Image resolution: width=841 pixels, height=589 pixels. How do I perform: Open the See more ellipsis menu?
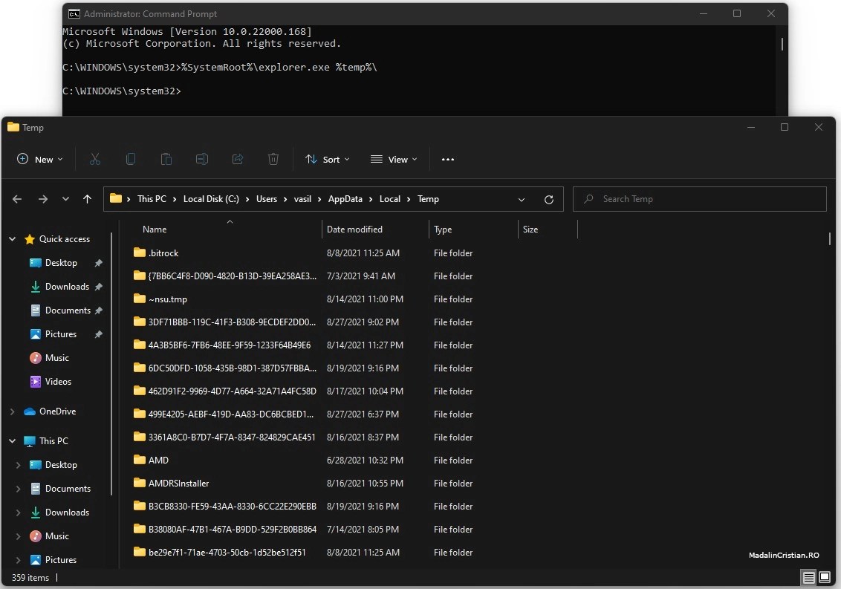click(x=448, y=159)
